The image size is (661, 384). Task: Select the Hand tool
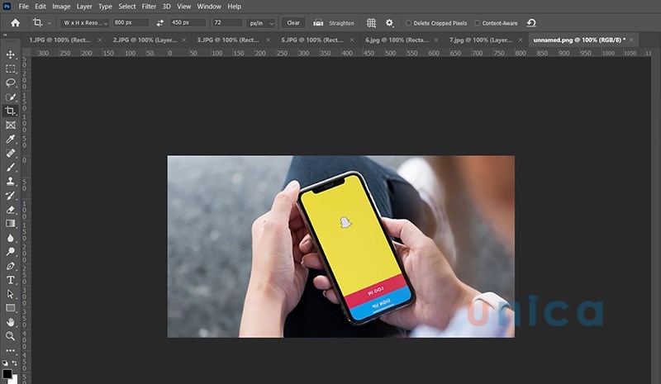pos(11,322)
